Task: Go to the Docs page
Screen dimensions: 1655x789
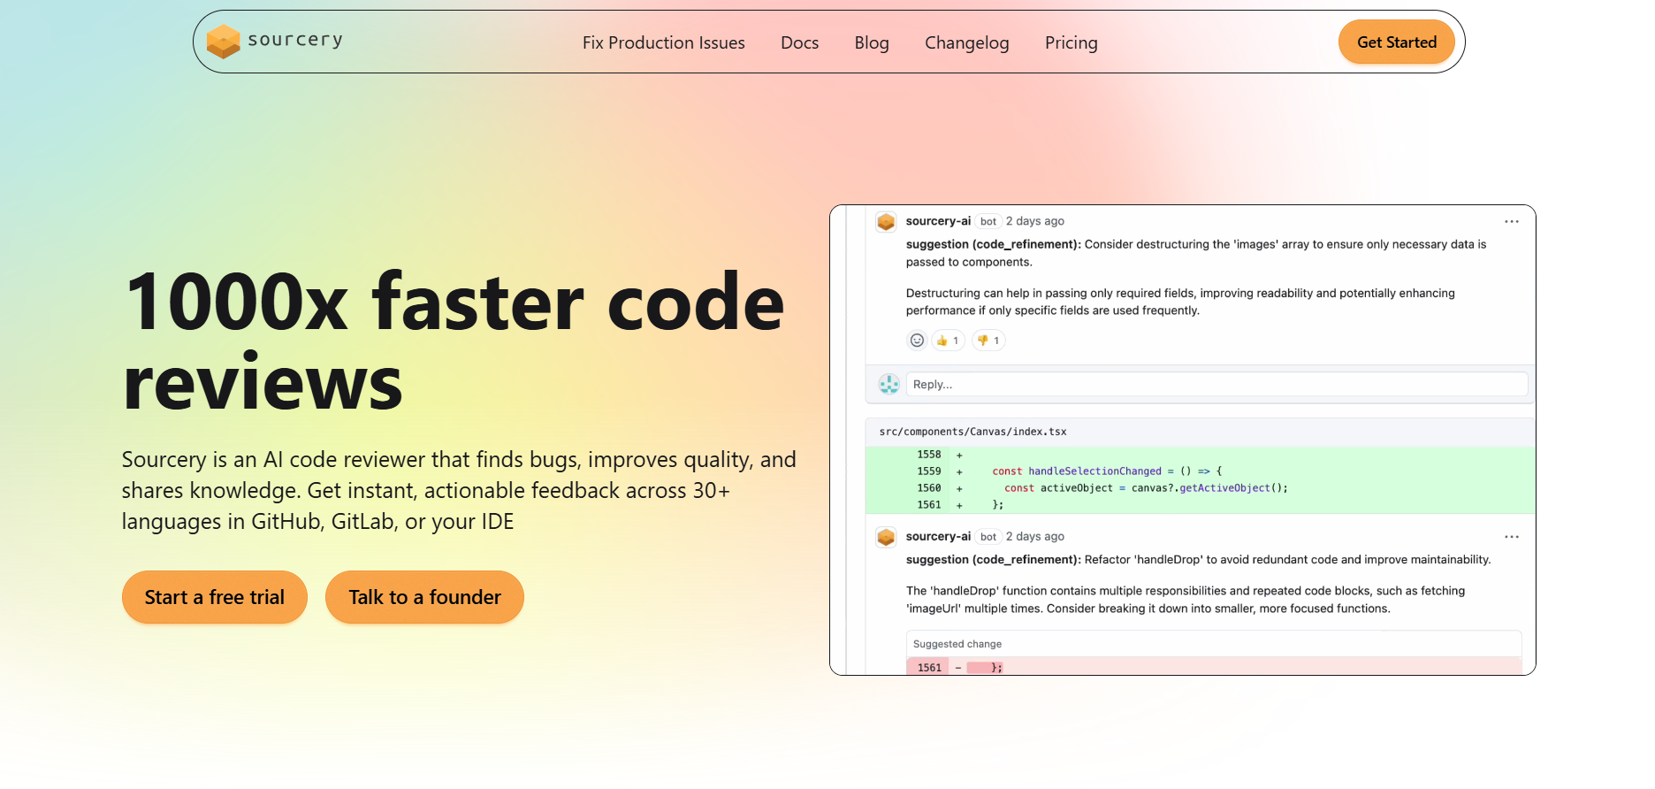Action: pyautogui.click(x=800, y=42)
